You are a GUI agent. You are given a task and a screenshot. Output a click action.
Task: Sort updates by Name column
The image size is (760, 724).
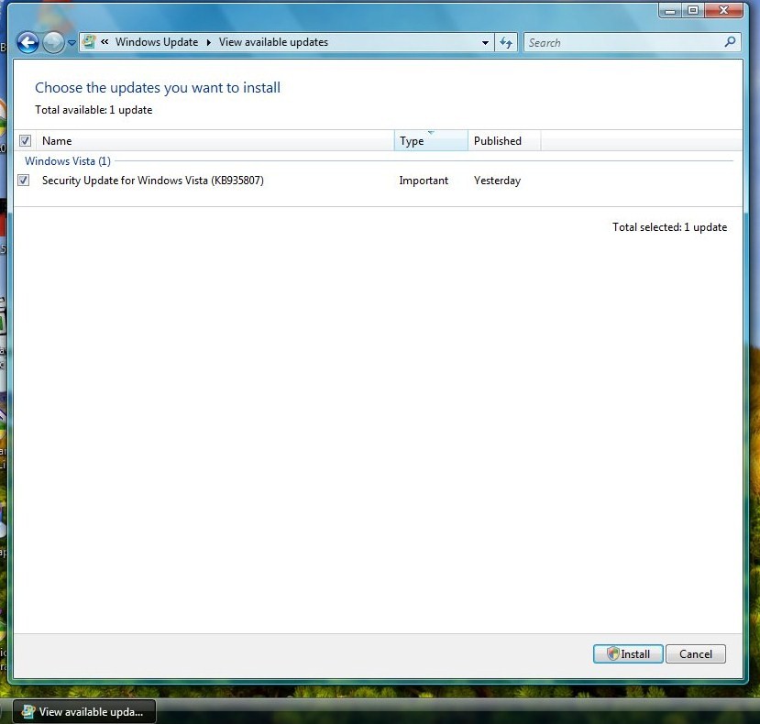[215, 140]
